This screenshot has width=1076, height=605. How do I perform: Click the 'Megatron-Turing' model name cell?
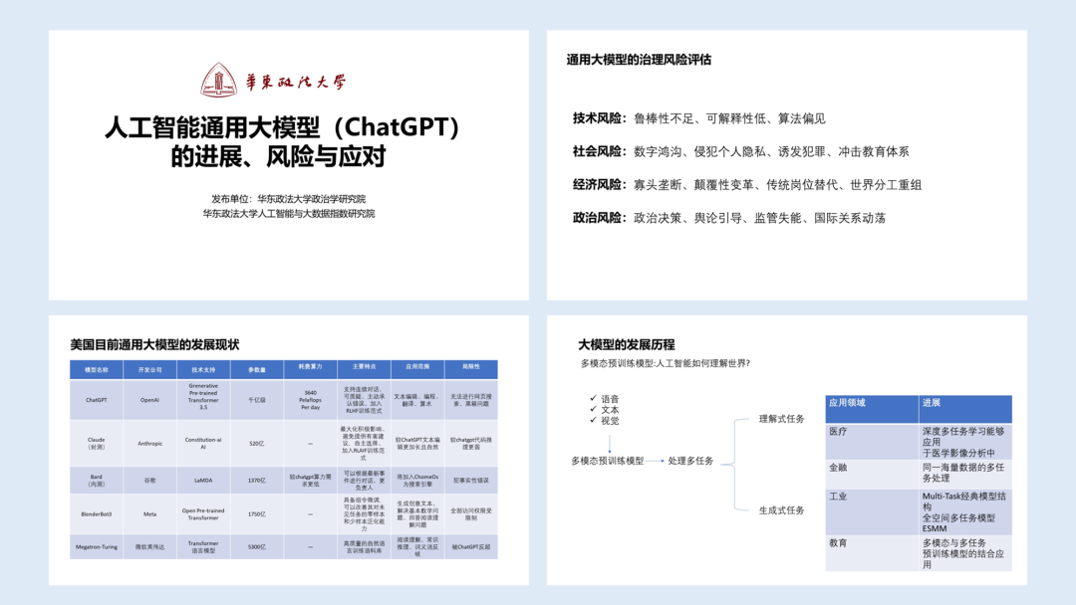96,546
